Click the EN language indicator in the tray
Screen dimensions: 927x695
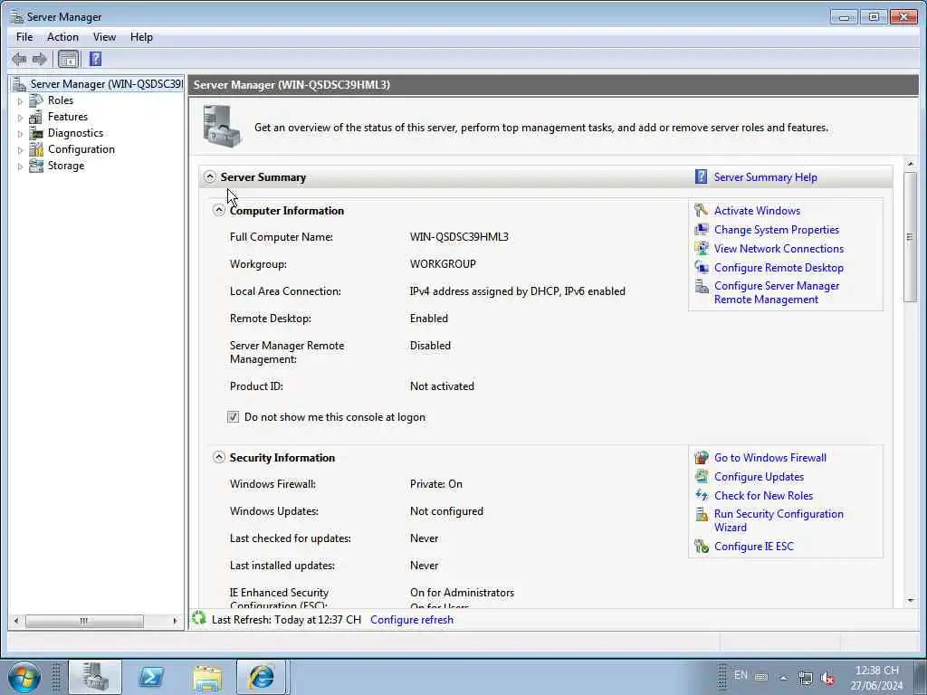pos(741,675)
